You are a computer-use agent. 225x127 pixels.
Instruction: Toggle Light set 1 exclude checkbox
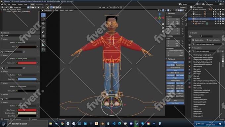click(213, 12)
